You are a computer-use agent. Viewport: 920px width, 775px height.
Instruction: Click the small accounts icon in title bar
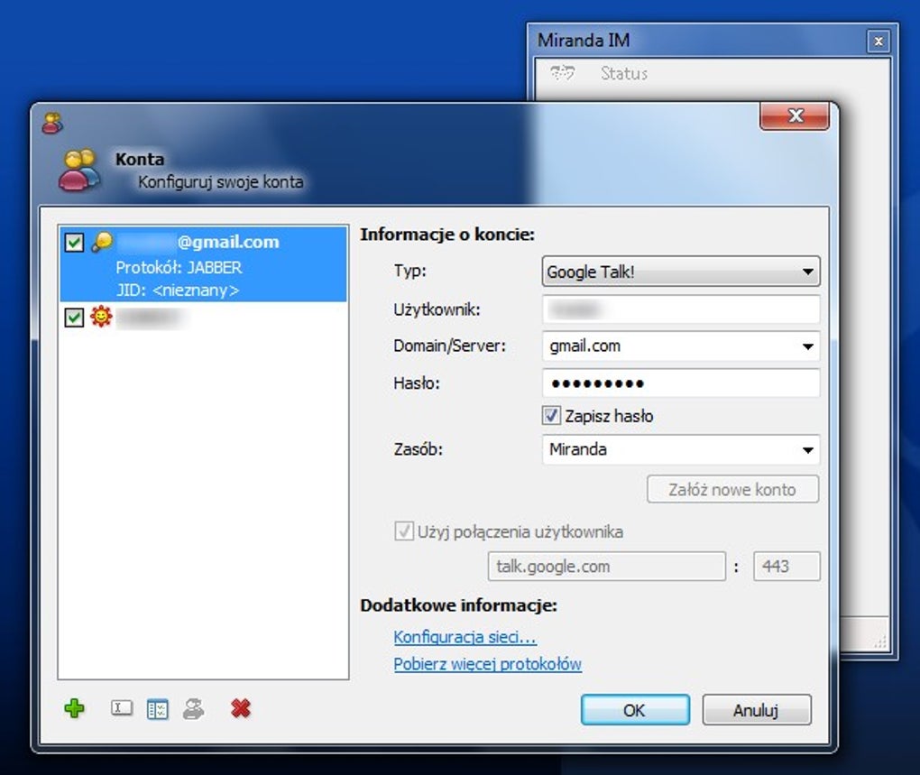52,123
